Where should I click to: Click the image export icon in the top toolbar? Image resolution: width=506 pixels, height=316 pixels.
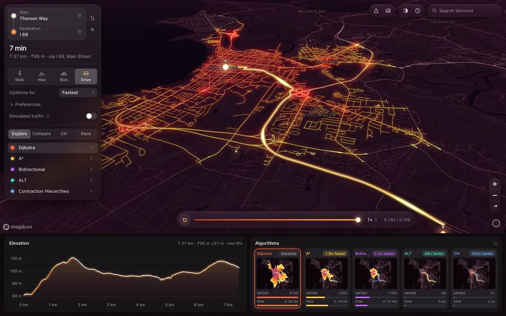pos(388,11)
